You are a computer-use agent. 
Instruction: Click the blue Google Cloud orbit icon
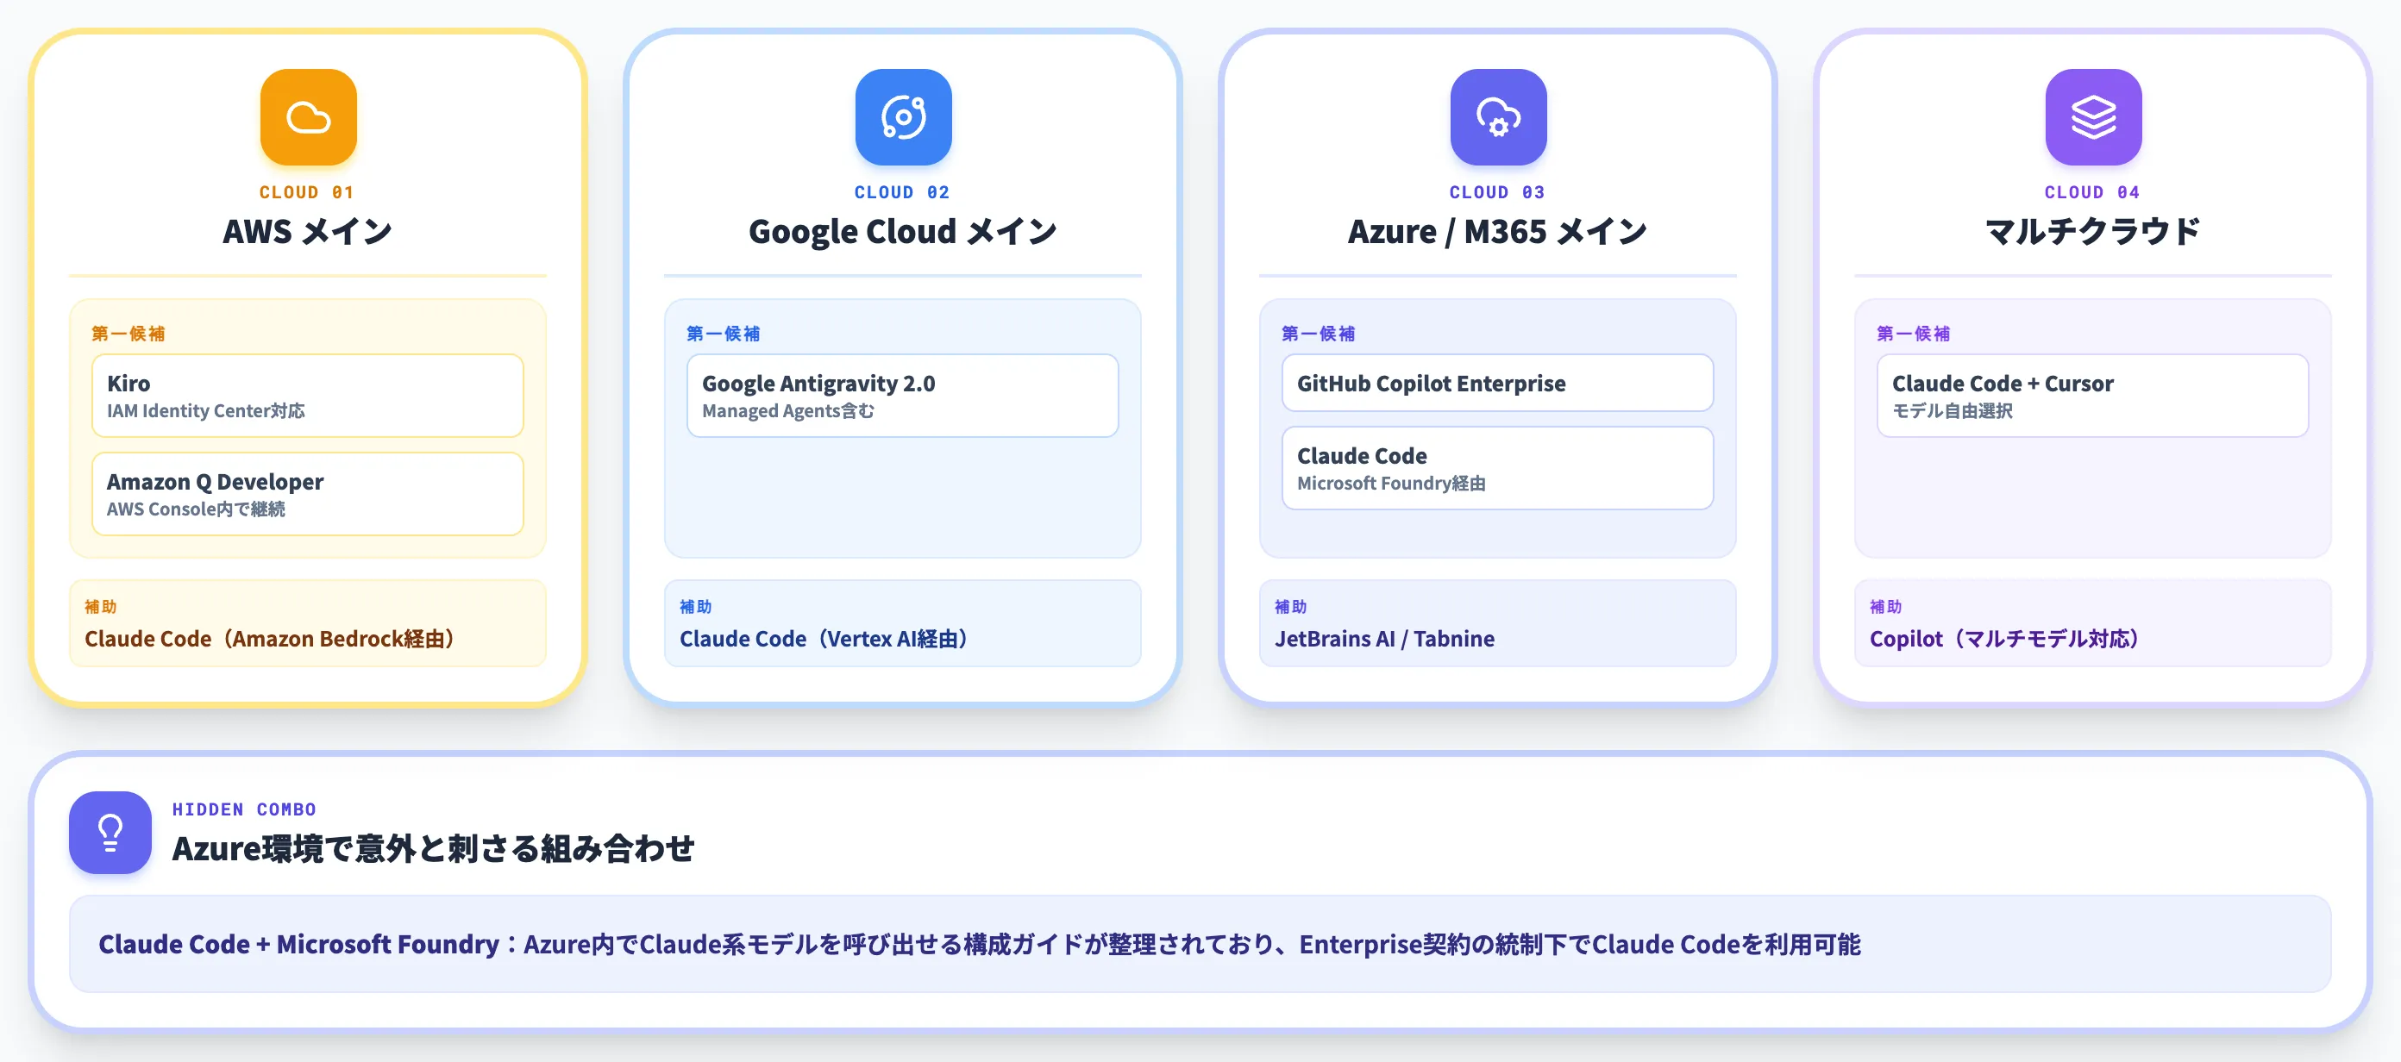(903, 117)
